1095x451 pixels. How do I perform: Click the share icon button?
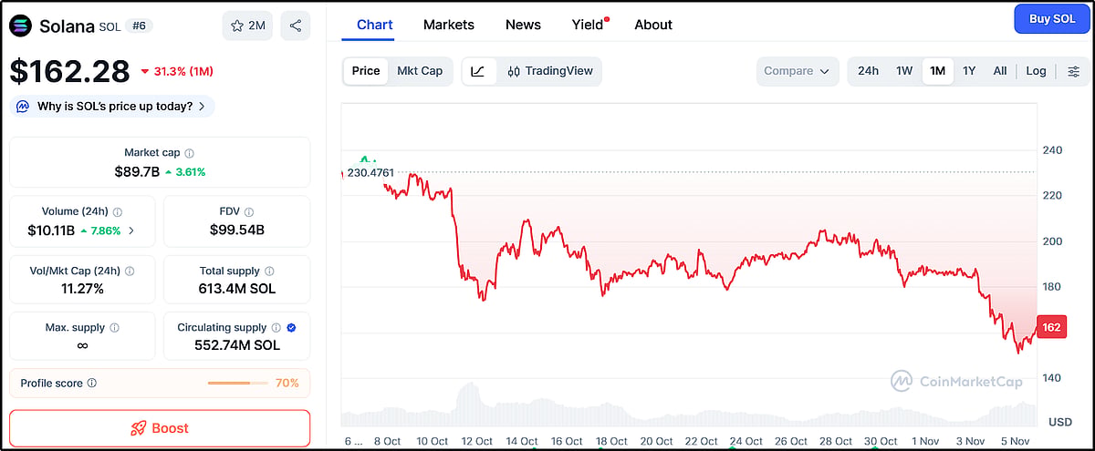point(296,26)
